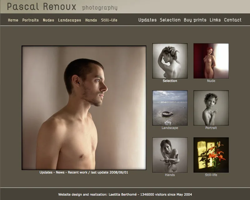Image resolution: width=250 pixels, height=200 pixels.
Task: Visit the Still-life navigation item
Action: point(109,20)
